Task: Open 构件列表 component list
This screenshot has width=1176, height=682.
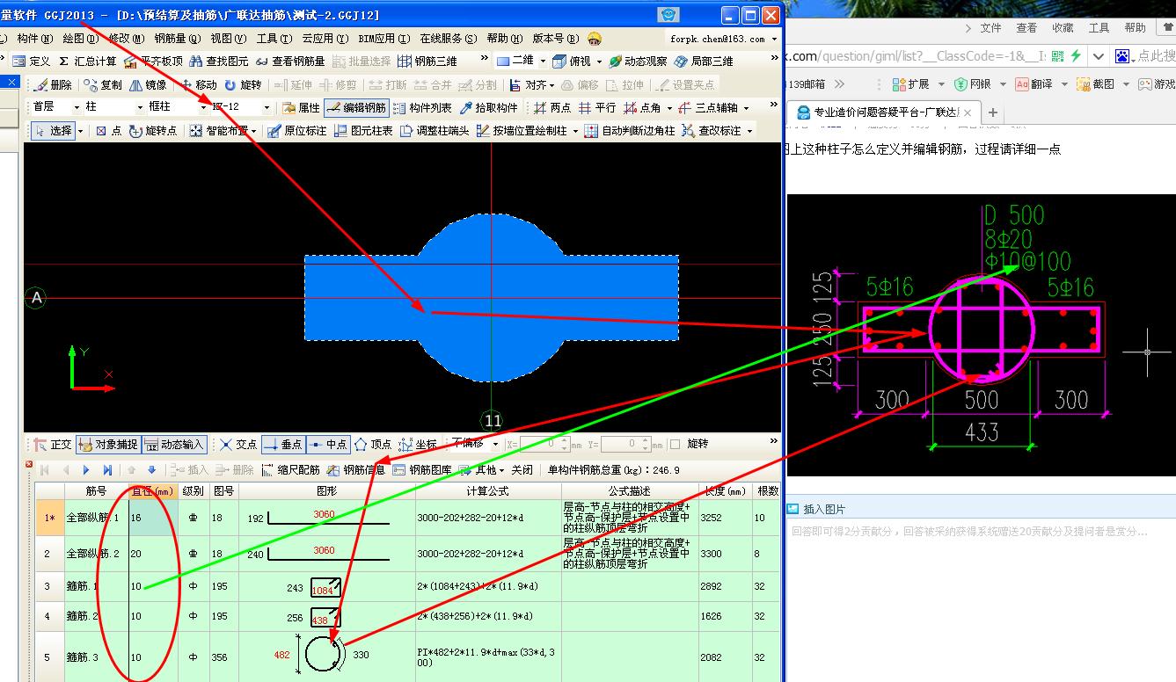Action: coord(421,108)
